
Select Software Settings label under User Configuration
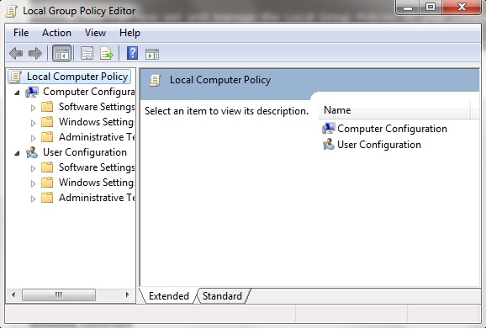pos(97,167)
